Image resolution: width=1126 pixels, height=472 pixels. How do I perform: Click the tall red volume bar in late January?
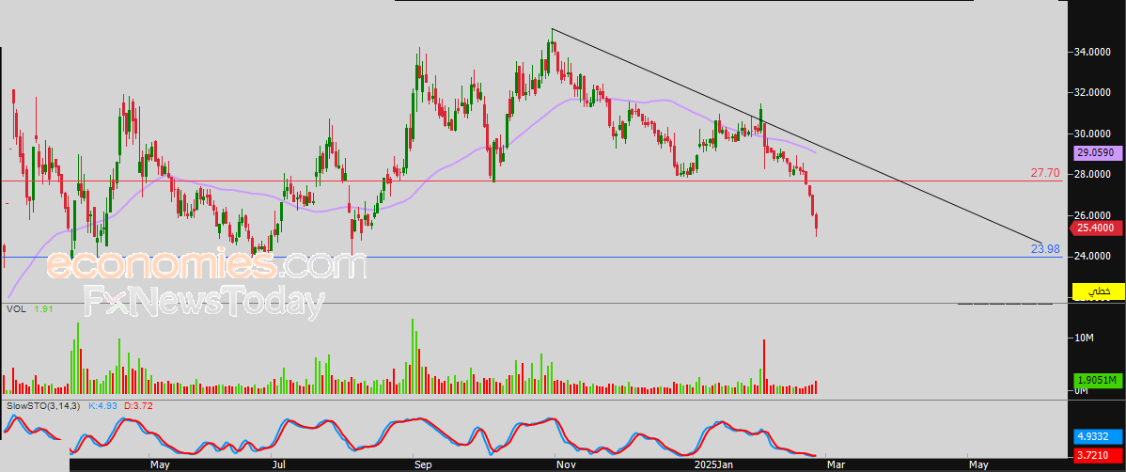pyautogui.click(x=764, y=367)
